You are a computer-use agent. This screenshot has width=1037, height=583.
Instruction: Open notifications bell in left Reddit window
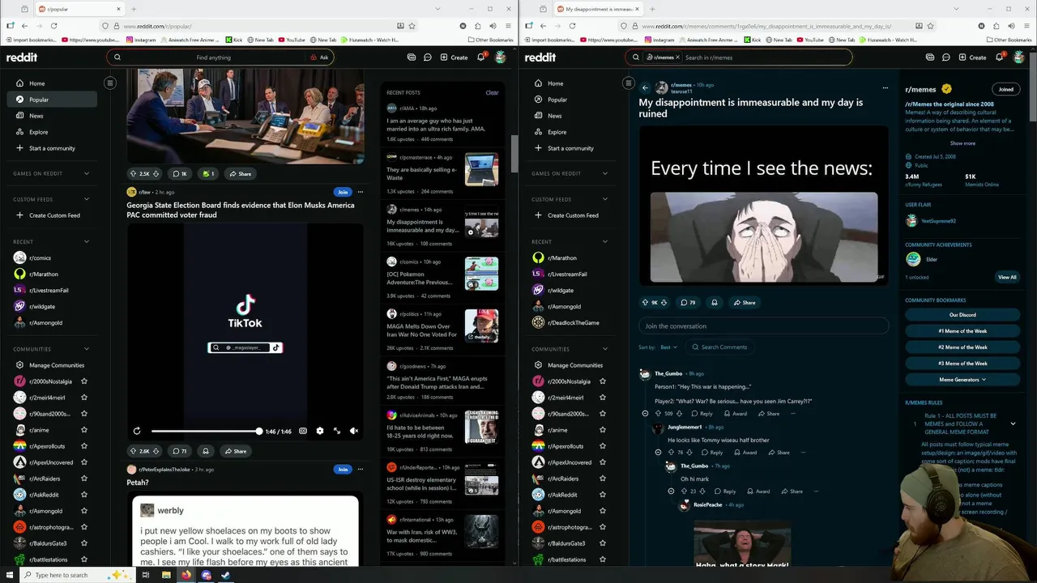click(x=480, y=57)
